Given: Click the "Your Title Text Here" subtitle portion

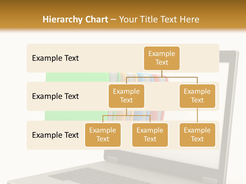Looking at the screenshot, I should click(x=159, y=19).
